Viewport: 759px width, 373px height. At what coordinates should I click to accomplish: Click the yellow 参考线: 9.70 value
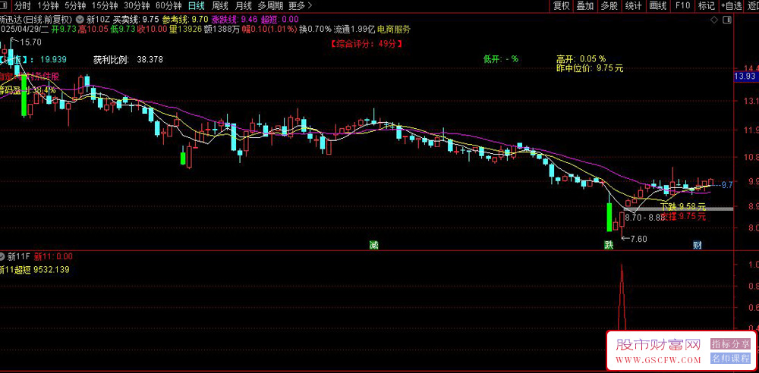[x=185, y=20]
